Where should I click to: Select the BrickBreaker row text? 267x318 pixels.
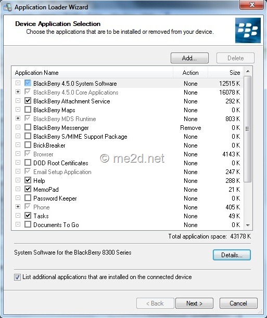(x=49, y=145)
